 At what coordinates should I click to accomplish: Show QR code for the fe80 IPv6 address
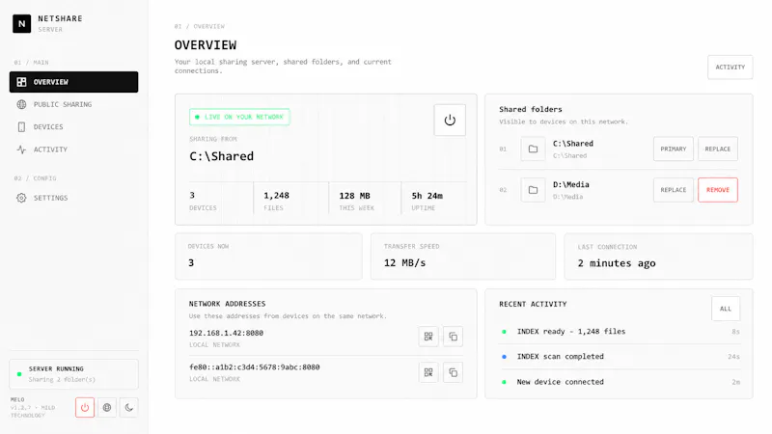point(428,372)
